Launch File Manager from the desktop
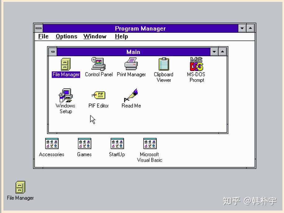 coord(20,186)
